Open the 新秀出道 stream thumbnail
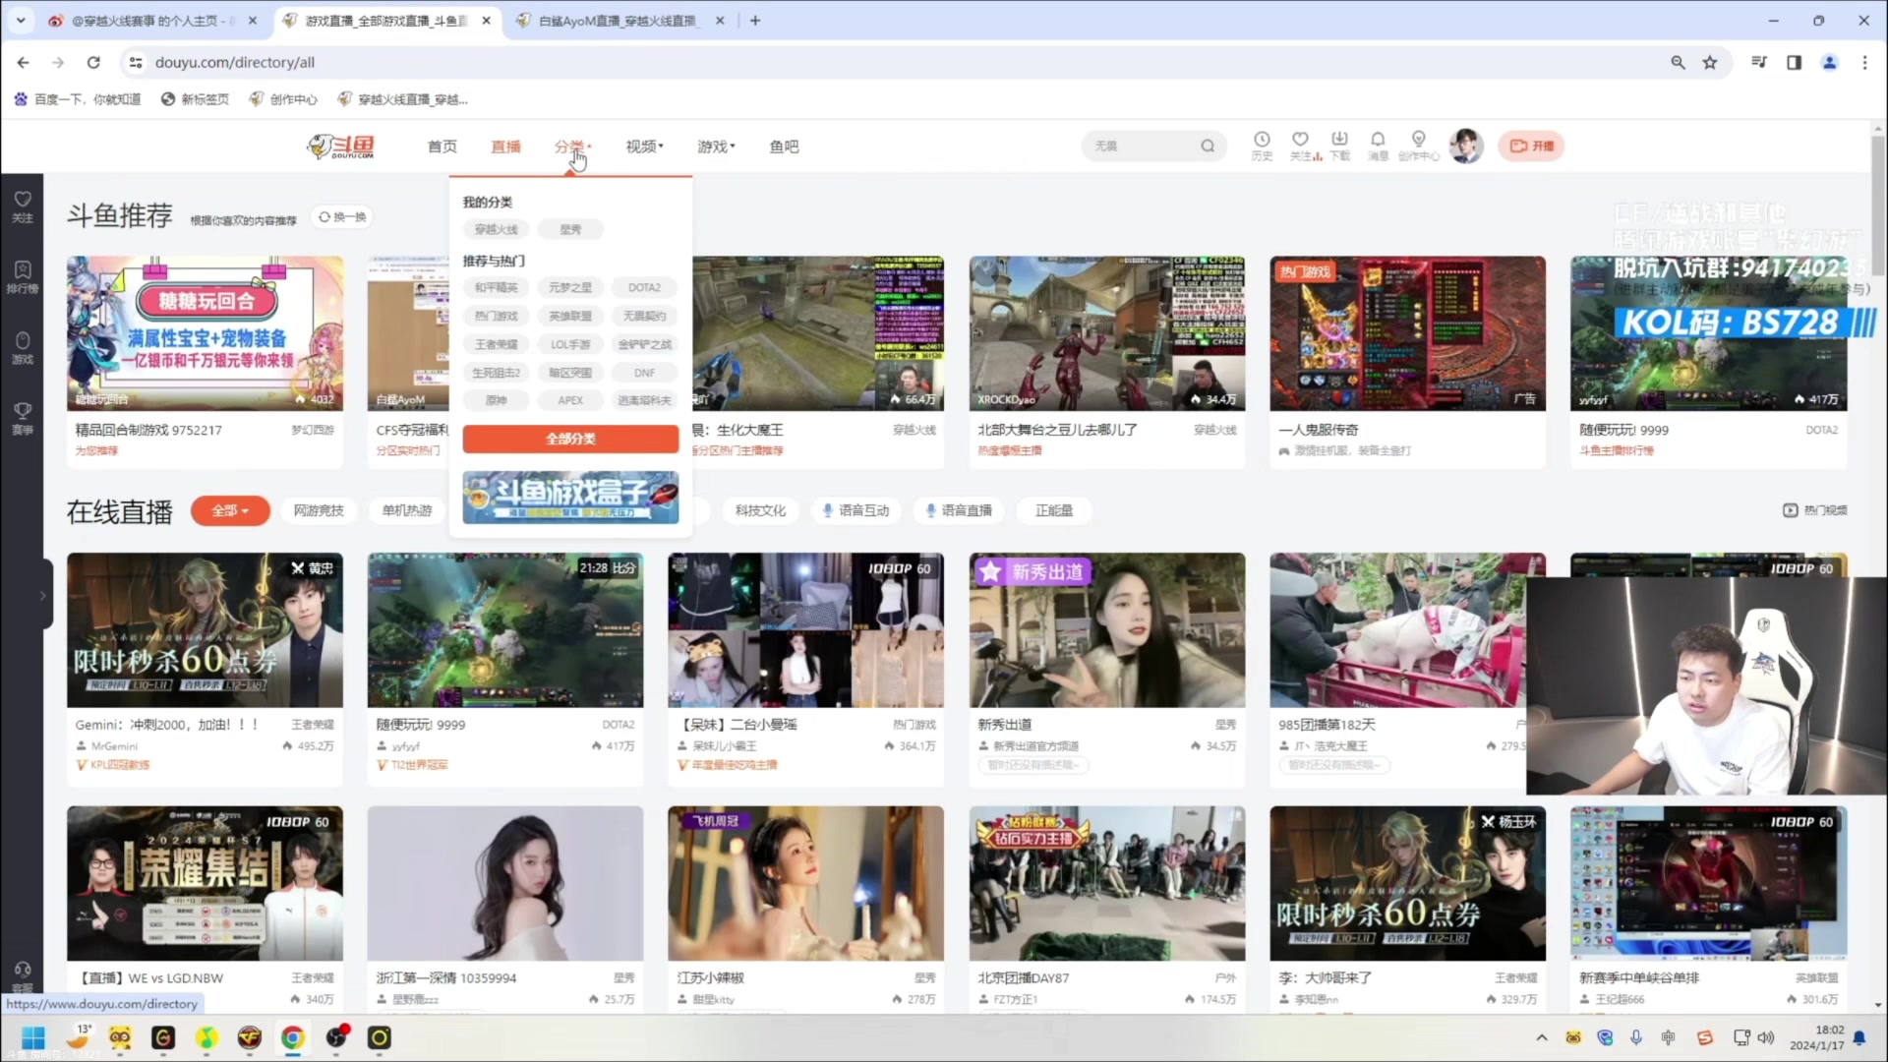Screen dimensions: 1888x1062 click(1106, 629)
